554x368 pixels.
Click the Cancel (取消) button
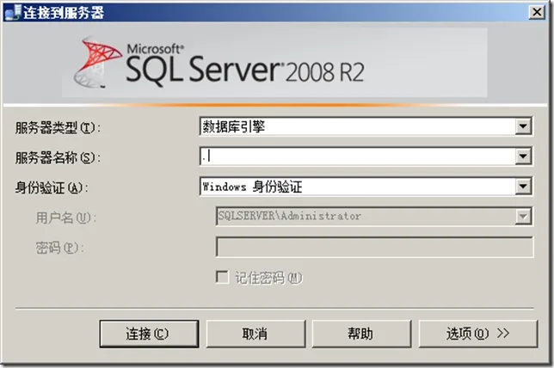(x=255, y=334)
